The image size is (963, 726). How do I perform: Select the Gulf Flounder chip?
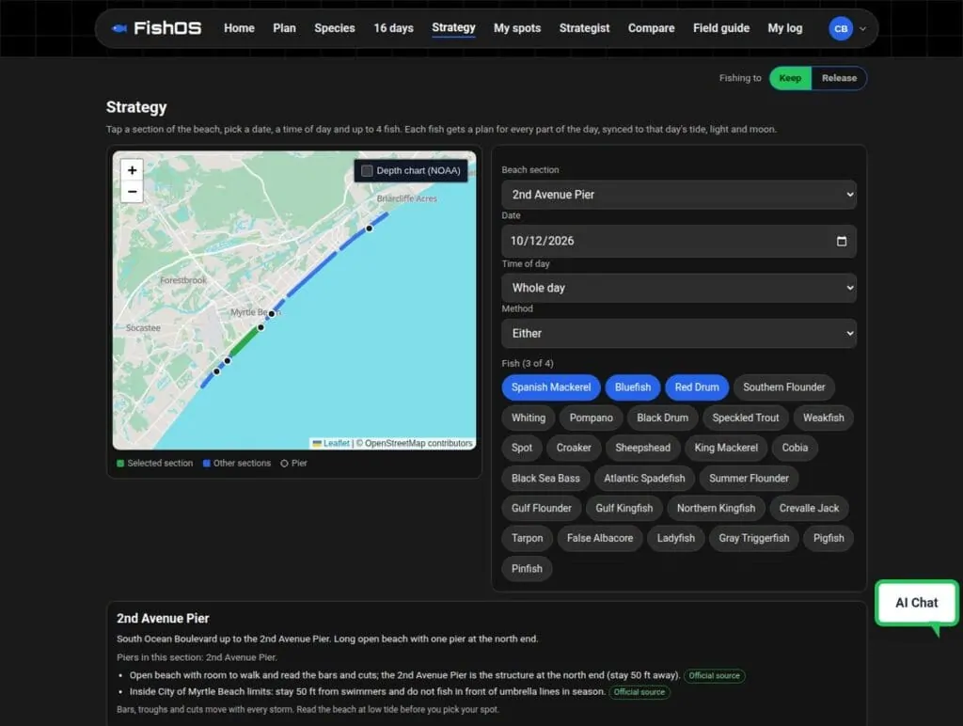(x=541, y=509)
